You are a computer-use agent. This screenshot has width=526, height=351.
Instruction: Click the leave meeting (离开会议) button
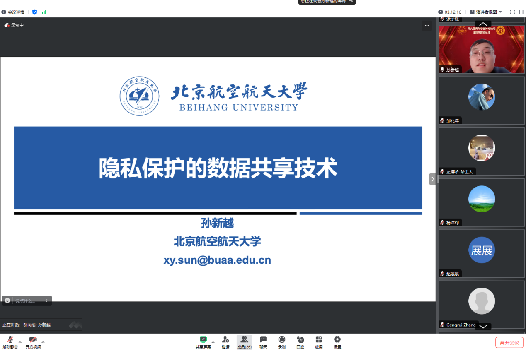(x=509, y=342)
